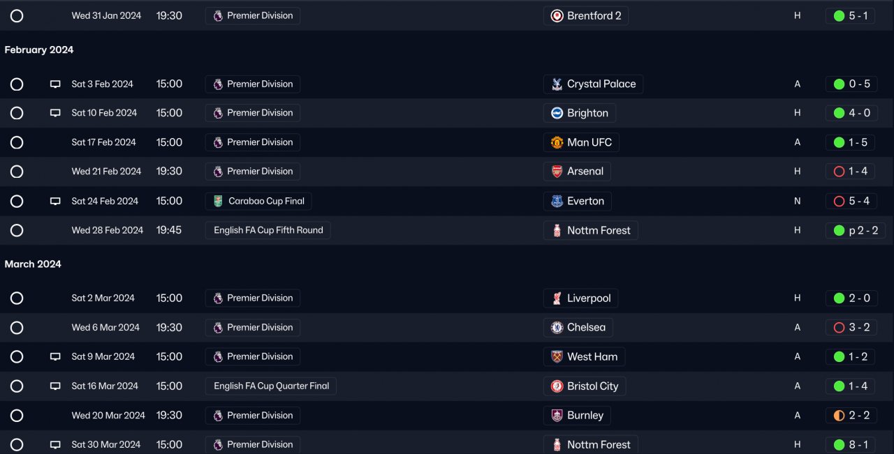Screen dimensions: 894x454
Task: Open the English FA Cup Quarter Final competition
Action: pos(270,386)
